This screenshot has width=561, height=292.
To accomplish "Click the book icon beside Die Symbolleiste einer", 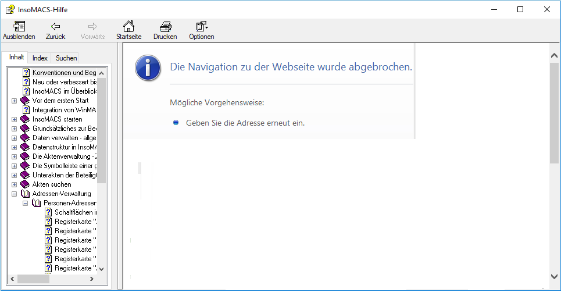I will click(25, 166).
